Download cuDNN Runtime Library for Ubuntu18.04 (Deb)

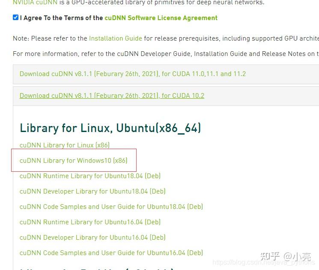pyautogui.click(x=90, y=176)
